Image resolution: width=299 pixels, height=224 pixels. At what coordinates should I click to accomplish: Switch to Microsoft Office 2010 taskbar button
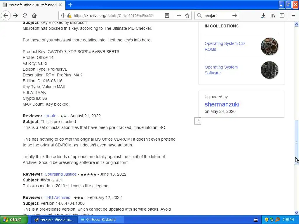tap(54, 220)
